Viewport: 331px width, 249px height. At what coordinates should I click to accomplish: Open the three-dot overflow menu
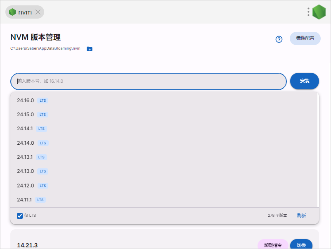(x=308, y=12)
